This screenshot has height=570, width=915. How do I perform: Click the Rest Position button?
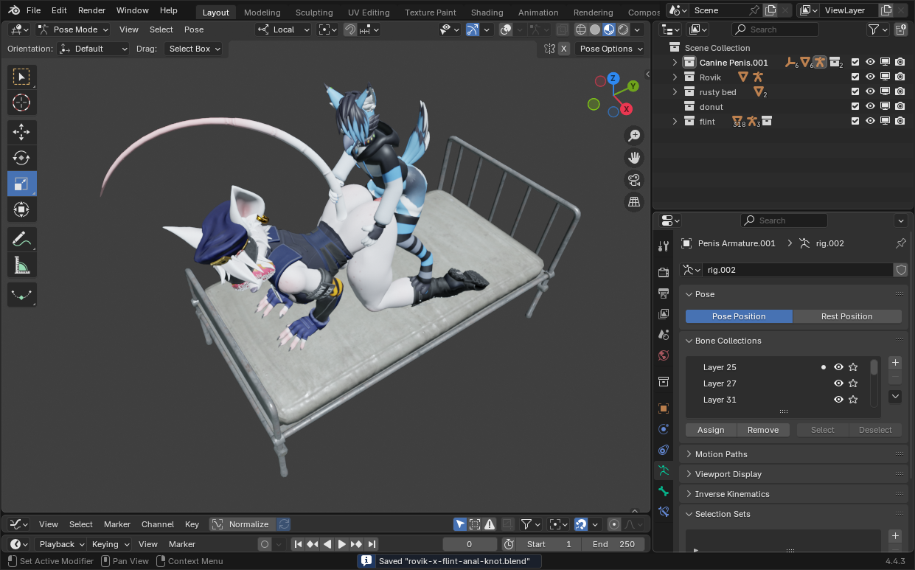click(x=847, y=316)
